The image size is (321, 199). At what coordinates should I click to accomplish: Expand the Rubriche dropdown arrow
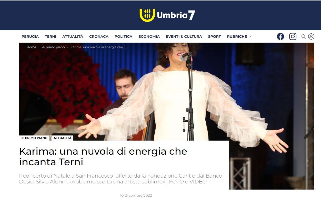[x=250, y=36]
